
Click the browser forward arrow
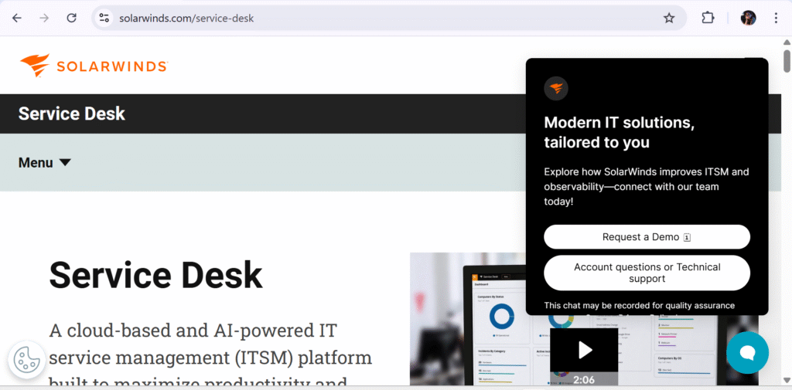click(44, 19)
